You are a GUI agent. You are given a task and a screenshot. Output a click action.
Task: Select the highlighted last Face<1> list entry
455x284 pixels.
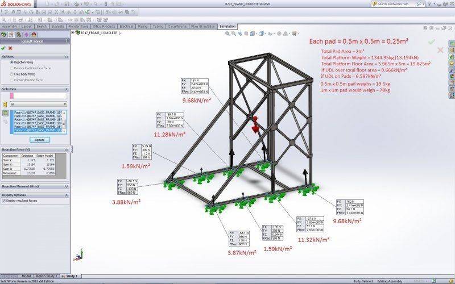tap(38, 131)
